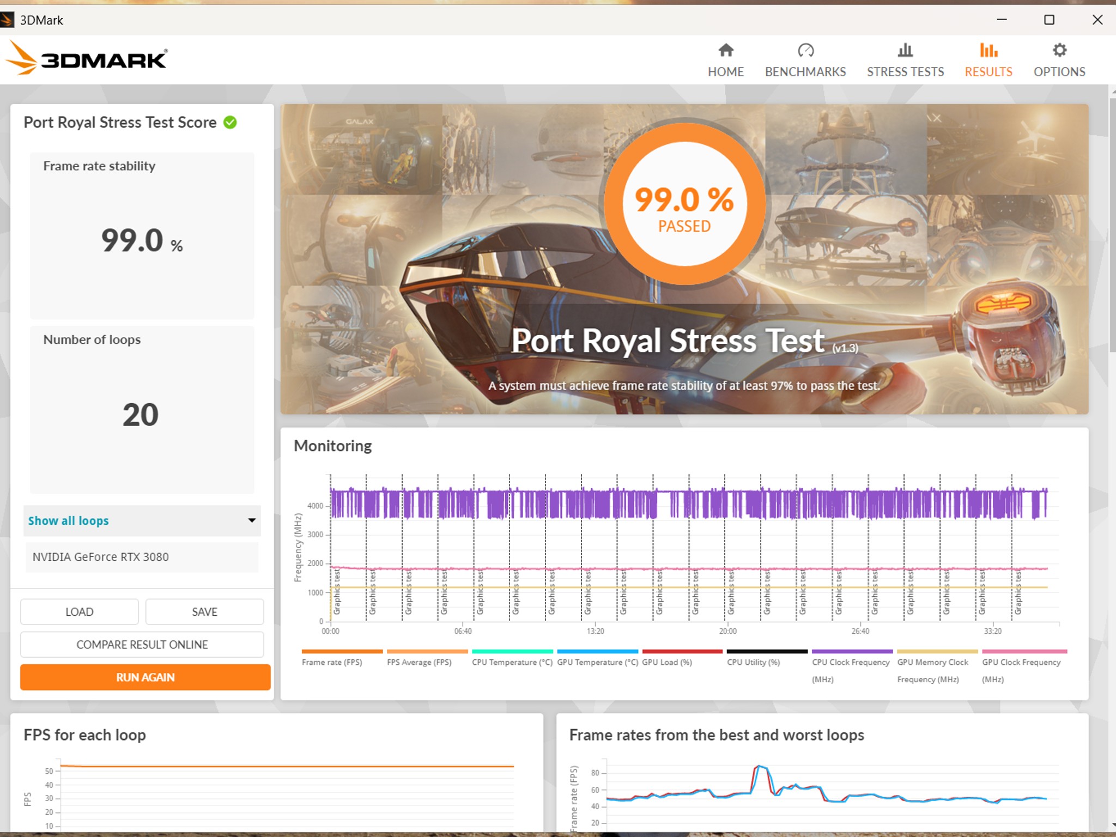1116x837 pixels.
Task: Click COMPARE RESULT ONLINE button
Action: click(x=142, y=645)
